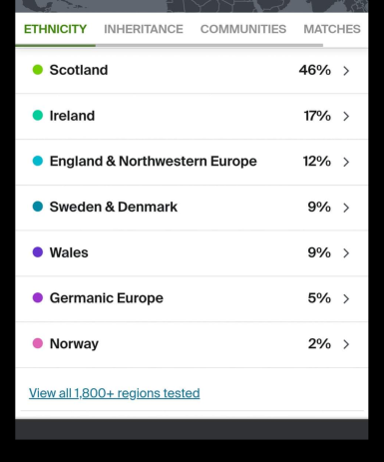Expand the Scotland 46% chevron arrow
The image size is (384, 462).
click(346, 71)
